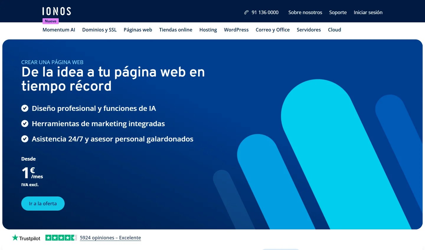This screenshot has height=250, width=425.
Task: Click Asistencia 24/7 y asesor personal text
Action: (x=112, y=139)
